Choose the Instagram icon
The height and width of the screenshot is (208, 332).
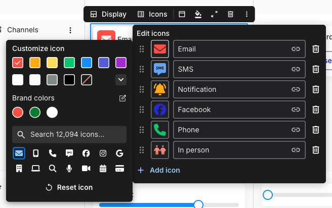[x=103, y=153]
